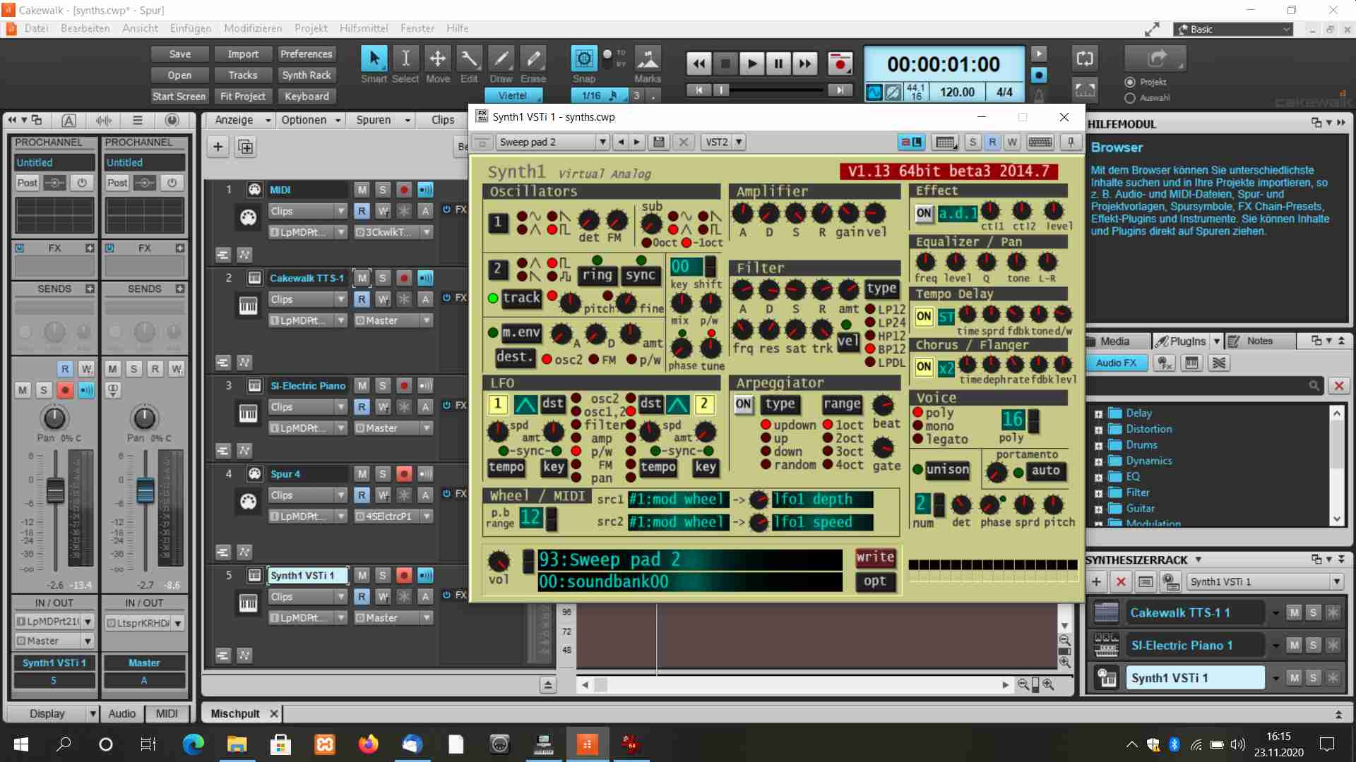
Task: Open File Explorer from taskbar
Action: [237, 744]
